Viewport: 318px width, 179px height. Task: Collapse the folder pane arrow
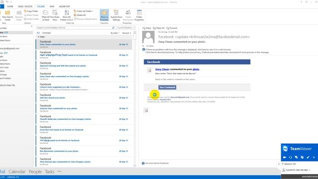31,26
